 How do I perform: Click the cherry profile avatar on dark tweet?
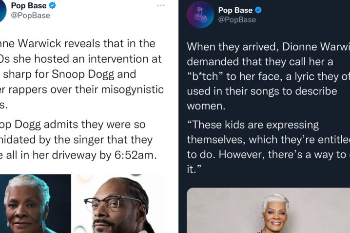point(200,15)
